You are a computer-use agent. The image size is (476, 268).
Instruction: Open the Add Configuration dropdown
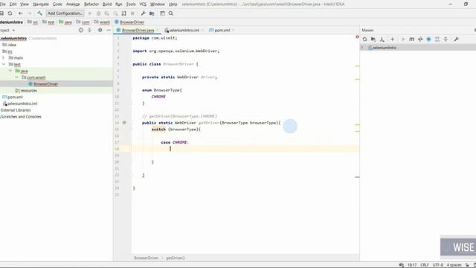65,13
